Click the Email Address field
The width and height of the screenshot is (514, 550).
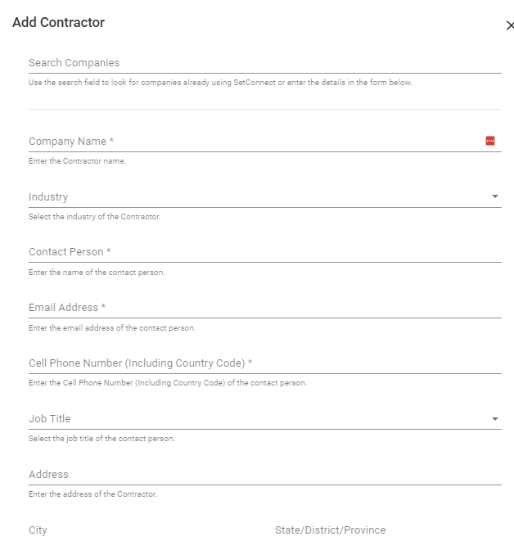(x=265, y=308)
